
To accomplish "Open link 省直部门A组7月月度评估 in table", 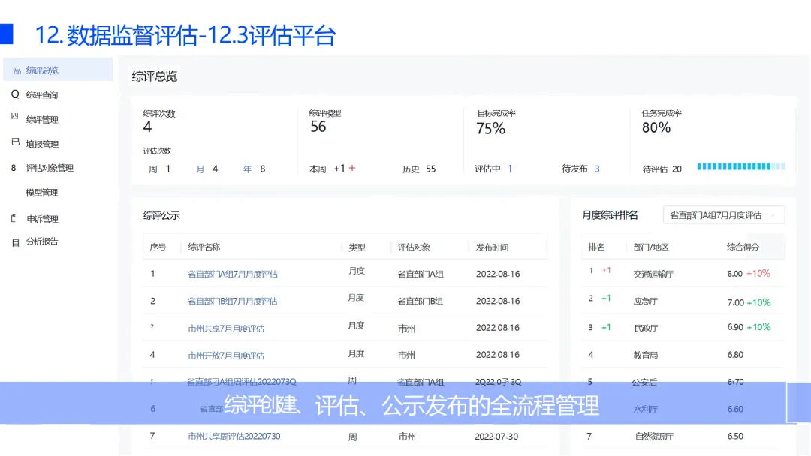I will [x=233, y=274].
